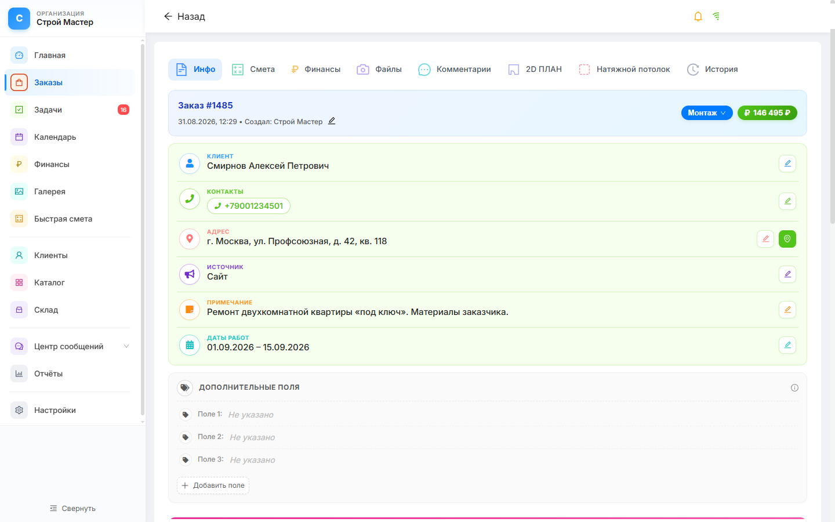The height and width of the screenshot is (522, 835).
Task: Edit order creation info pencil icon
Action: click(x=332, y=121)
